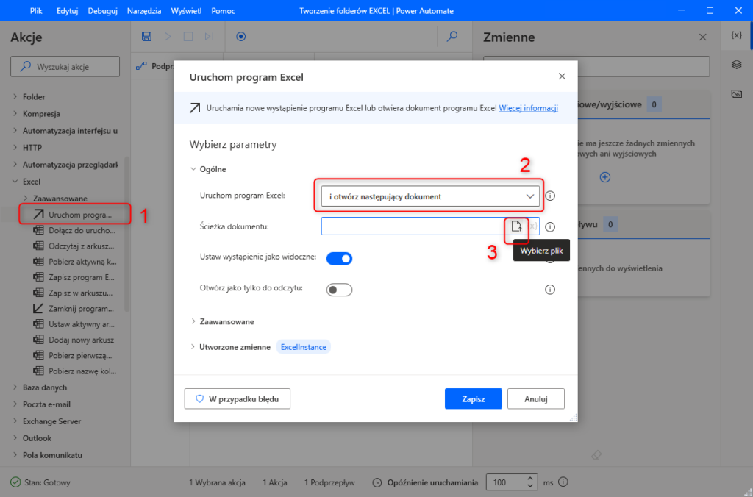This screenshot has height=497, width=753.
Task: Click the Ścieżka dokumentu input field
Action: click(x=412, y=226)
